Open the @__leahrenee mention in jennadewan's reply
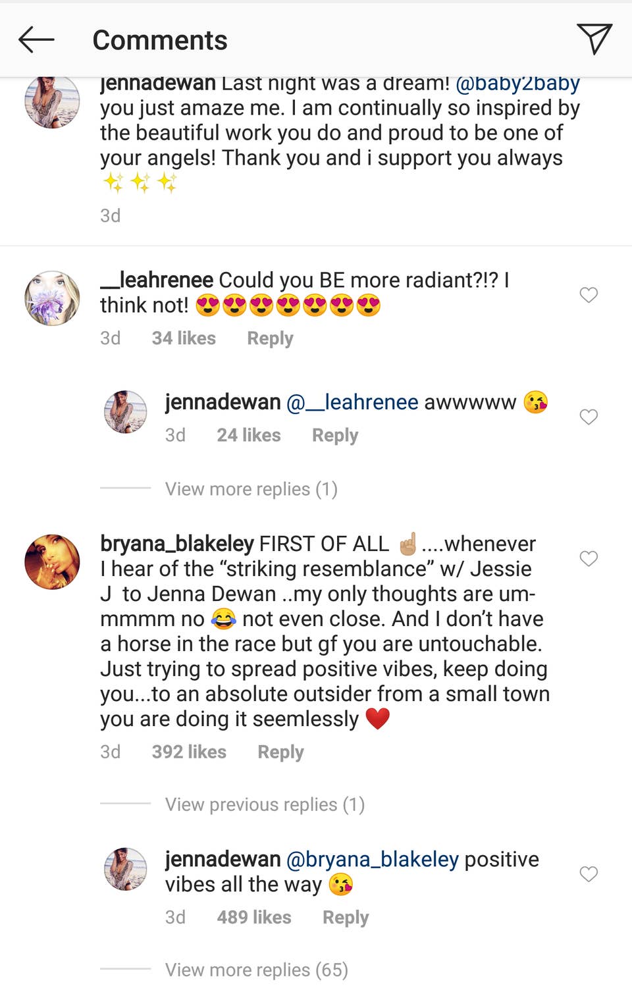This screenshot has width=632, height=992. (x=351, y=402)
